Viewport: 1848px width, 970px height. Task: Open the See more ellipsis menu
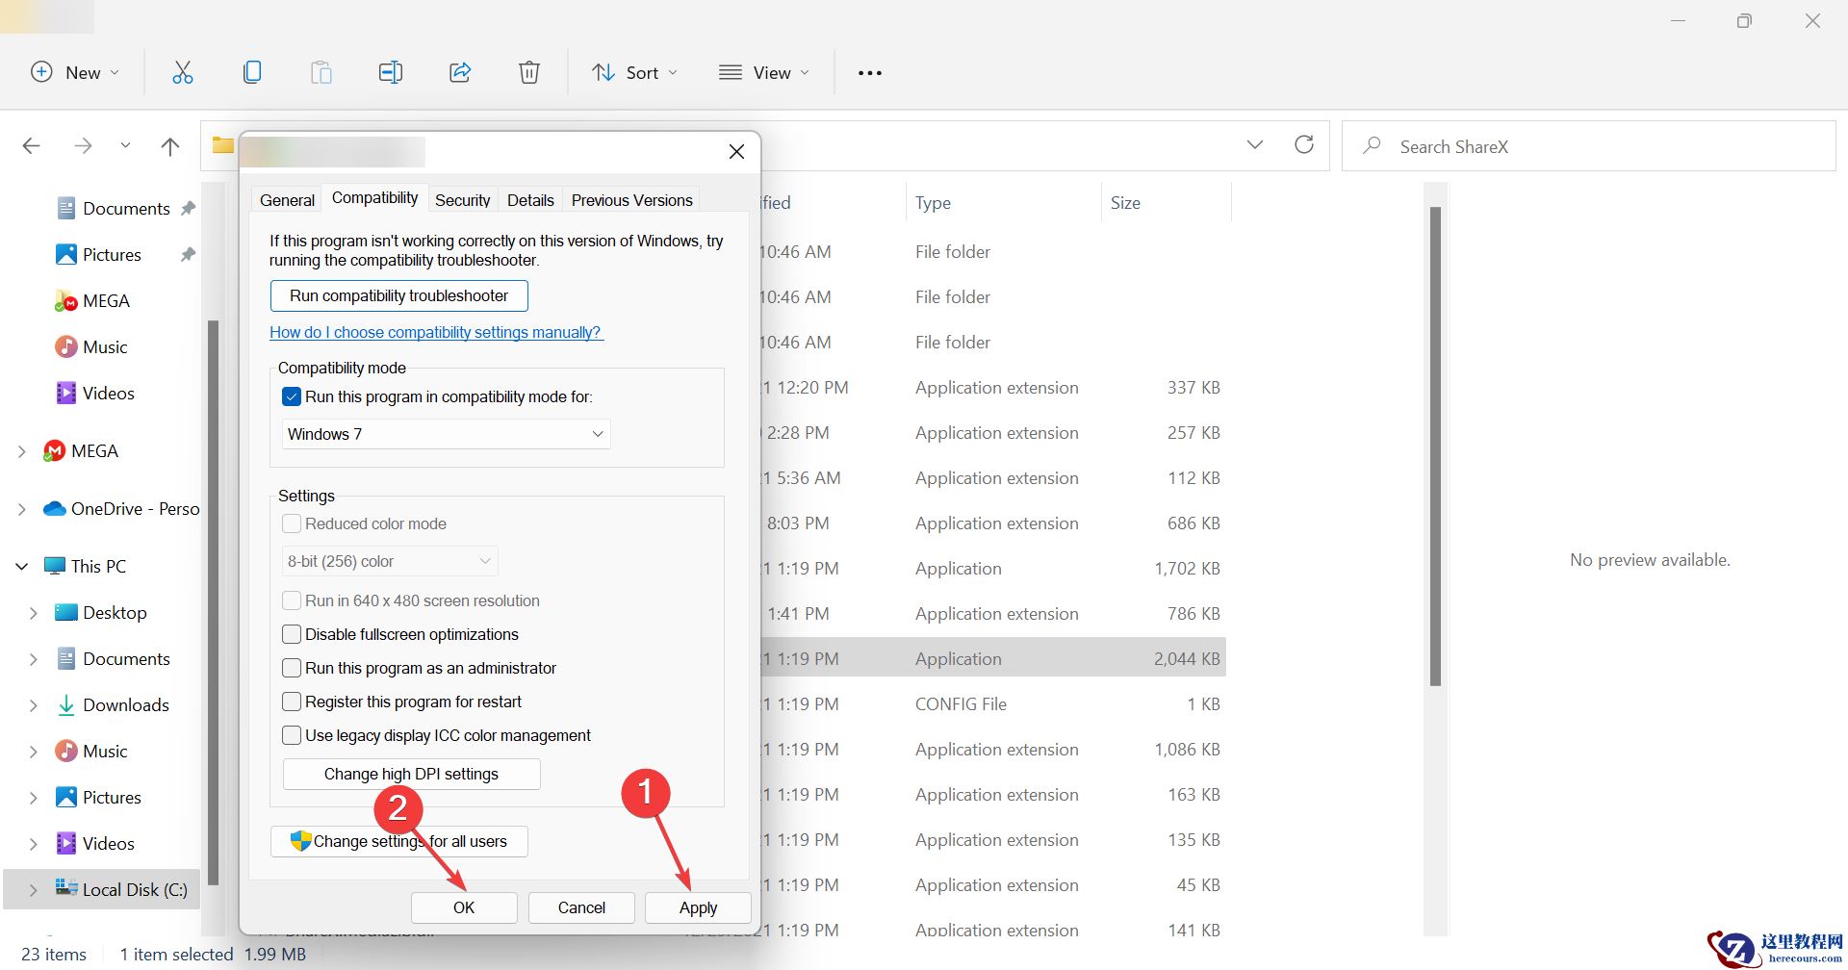(869, 73)
